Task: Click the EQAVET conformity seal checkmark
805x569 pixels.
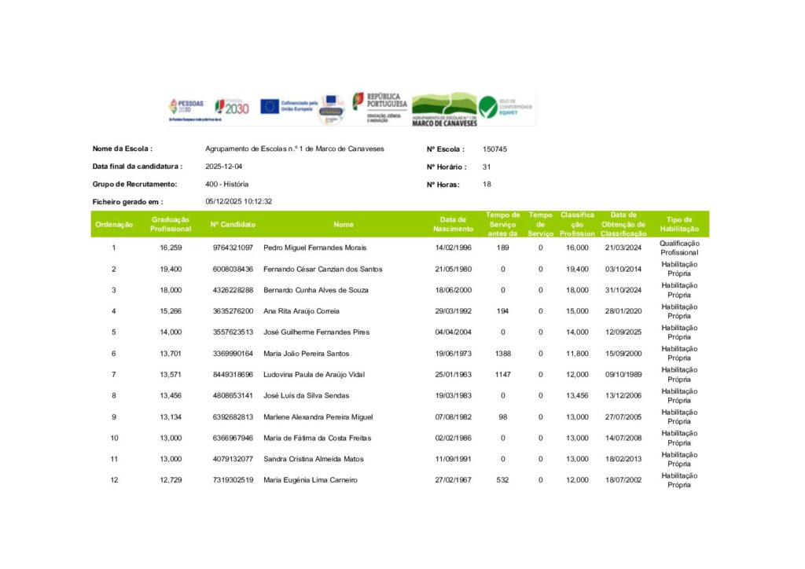Action: pyautogui.click(x=488, y=108)
